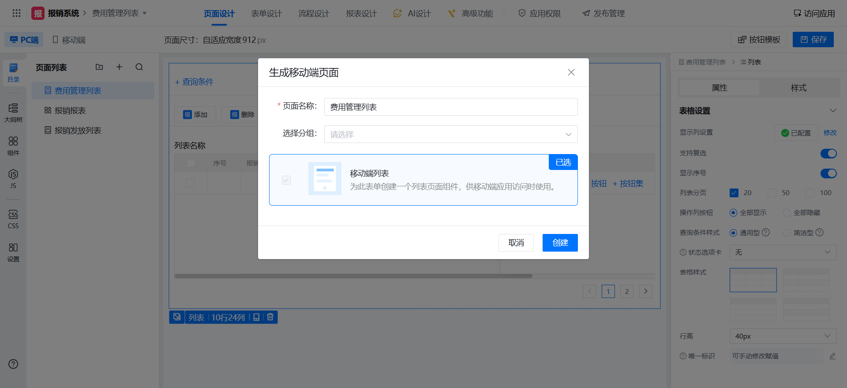Click the search icon in 页面列表
Viewport: 847px width, 388px height.
[x=139, y=67]
